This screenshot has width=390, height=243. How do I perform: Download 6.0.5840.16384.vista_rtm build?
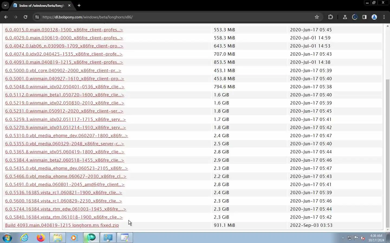coord(64,217)
